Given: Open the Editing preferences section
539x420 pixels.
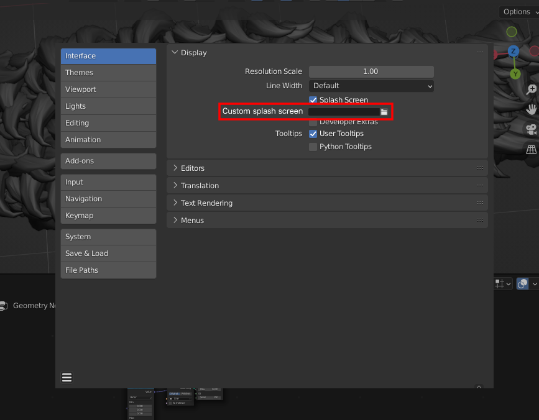Looking at the screenshot, I should coord(108,123).
